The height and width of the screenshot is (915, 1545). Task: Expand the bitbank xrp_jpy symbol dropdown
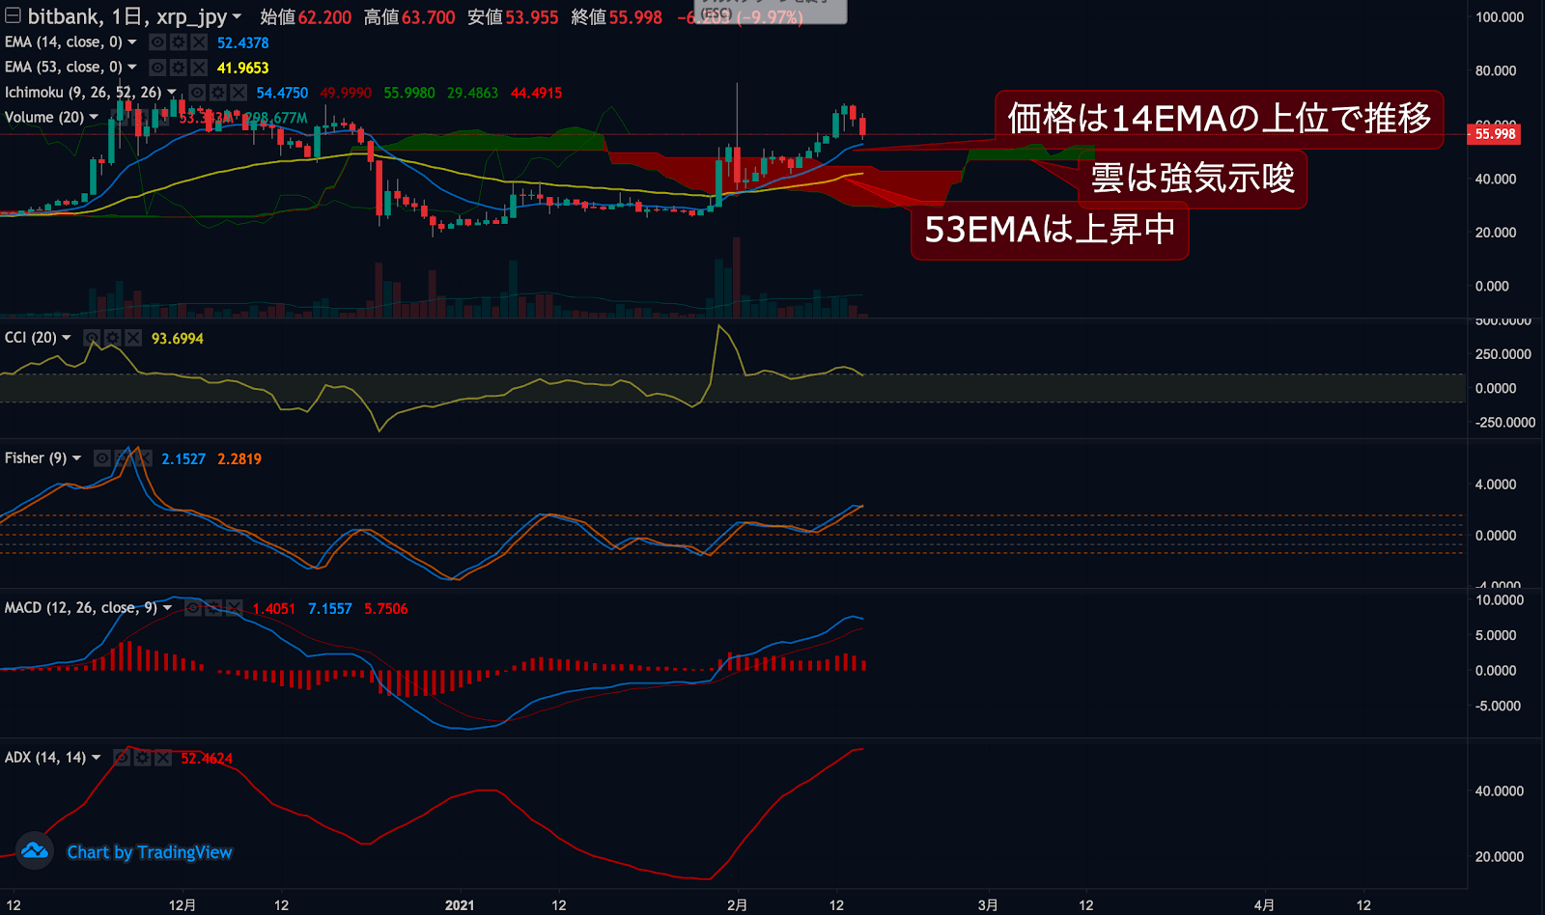[237, 17]
